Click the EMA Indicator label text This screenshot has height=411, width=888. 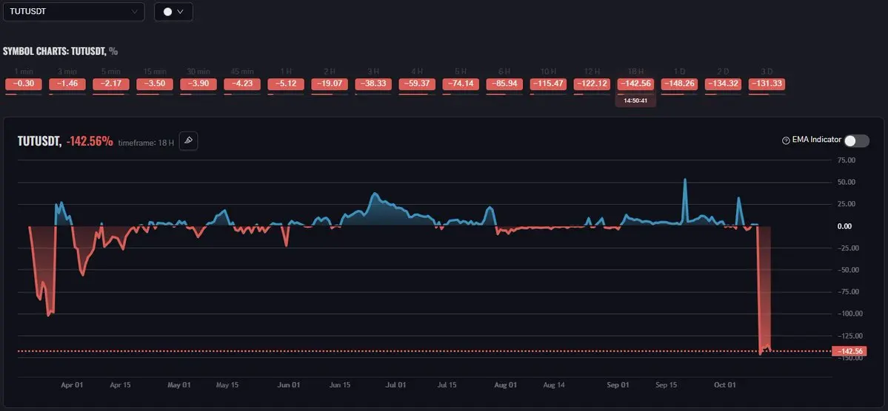point(817,140)
